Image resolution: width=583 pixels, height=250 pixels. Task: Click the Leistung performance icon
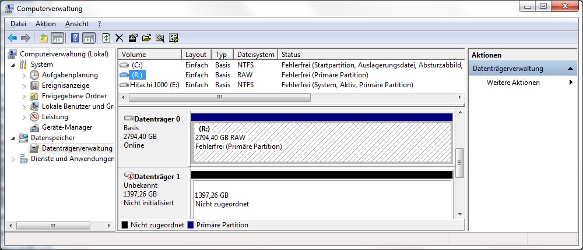[34, 117]
